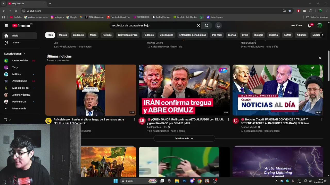This screenshot has width=330, height=185.
Task: Open the Chrome tab search dropdown
Action: [x=3, y=4]
